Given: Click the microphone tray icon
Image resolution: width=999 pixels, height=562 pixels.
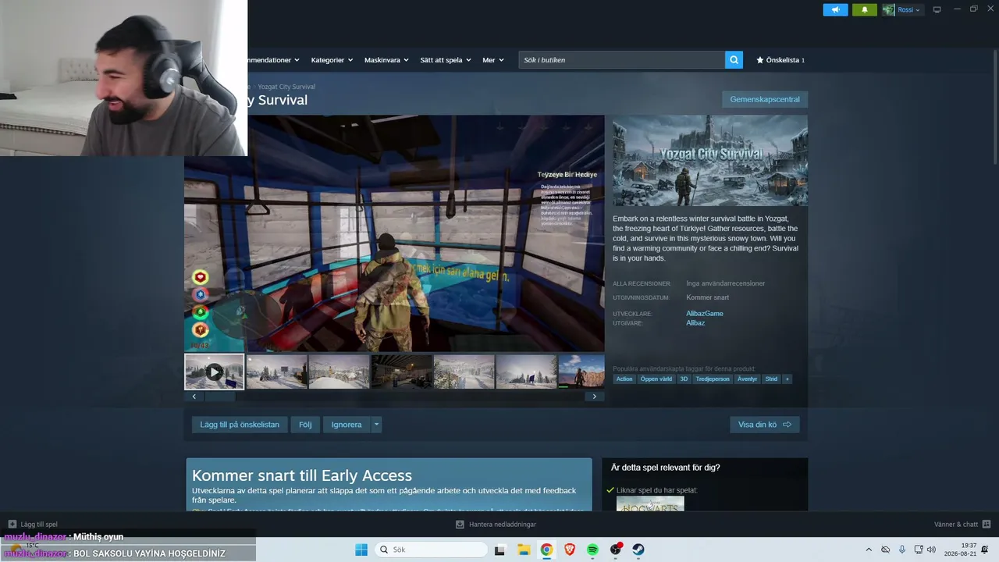Looking at the screenshot, I should pos(901,550).
